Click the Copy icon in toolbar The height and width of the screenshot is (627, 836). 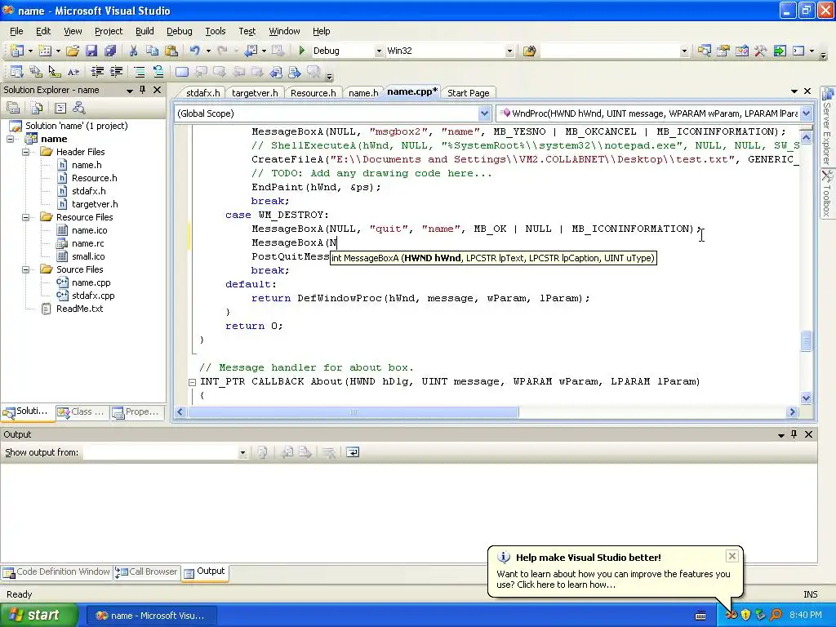pyautogui.click(x=152, y=51)
